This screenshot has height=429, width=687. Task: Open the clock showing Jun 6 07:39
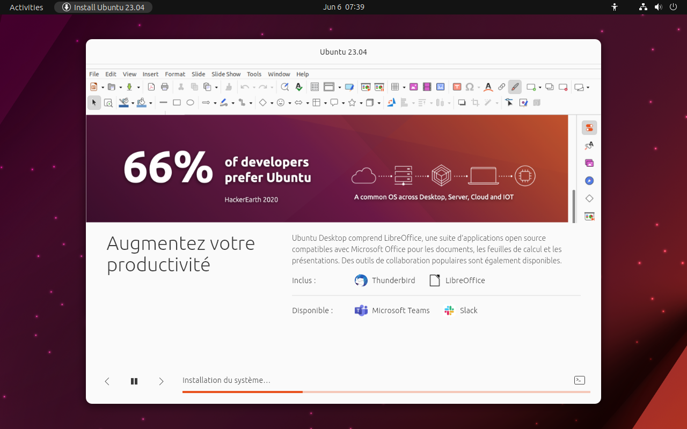[344, 7]
